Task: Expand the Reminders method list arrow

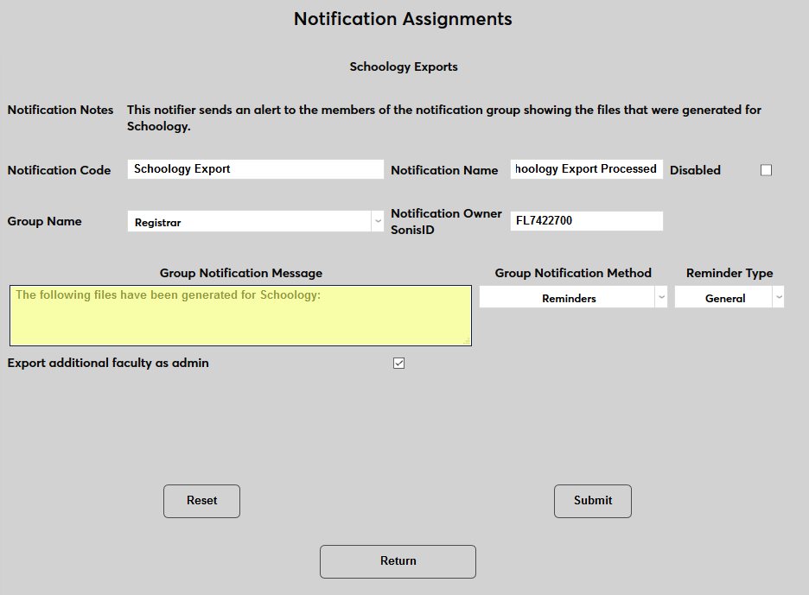Action: pyautogui.click(x=661, y=297)
